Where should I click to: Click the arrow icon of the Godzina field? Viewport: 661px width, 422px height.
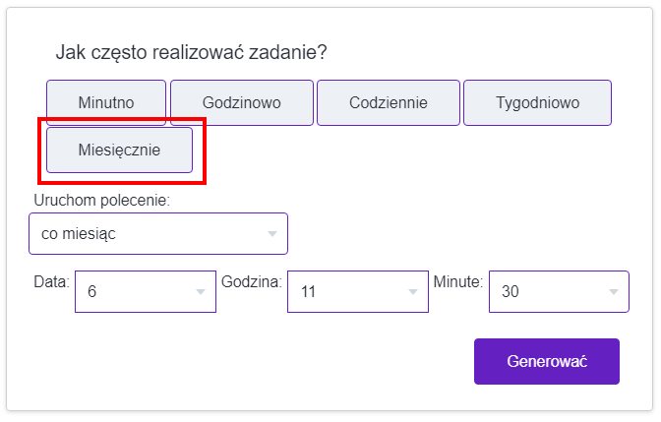point(413,292)
